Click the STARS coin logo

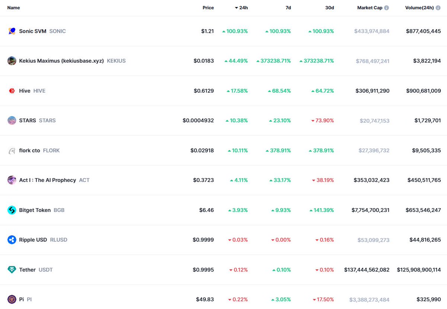pyautogui.click(x=12, y=120)
